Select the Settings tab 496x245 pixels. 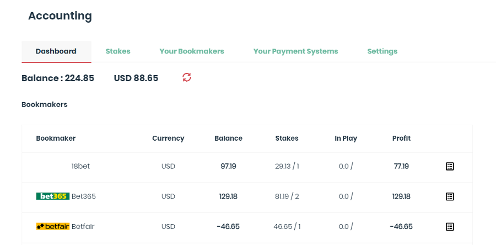pos(382,51)
